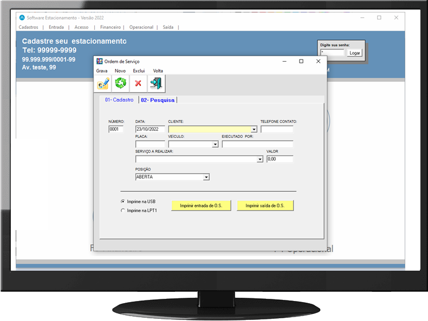Open the Cadastros menu

pyautogui.click(x=28, y=27)
